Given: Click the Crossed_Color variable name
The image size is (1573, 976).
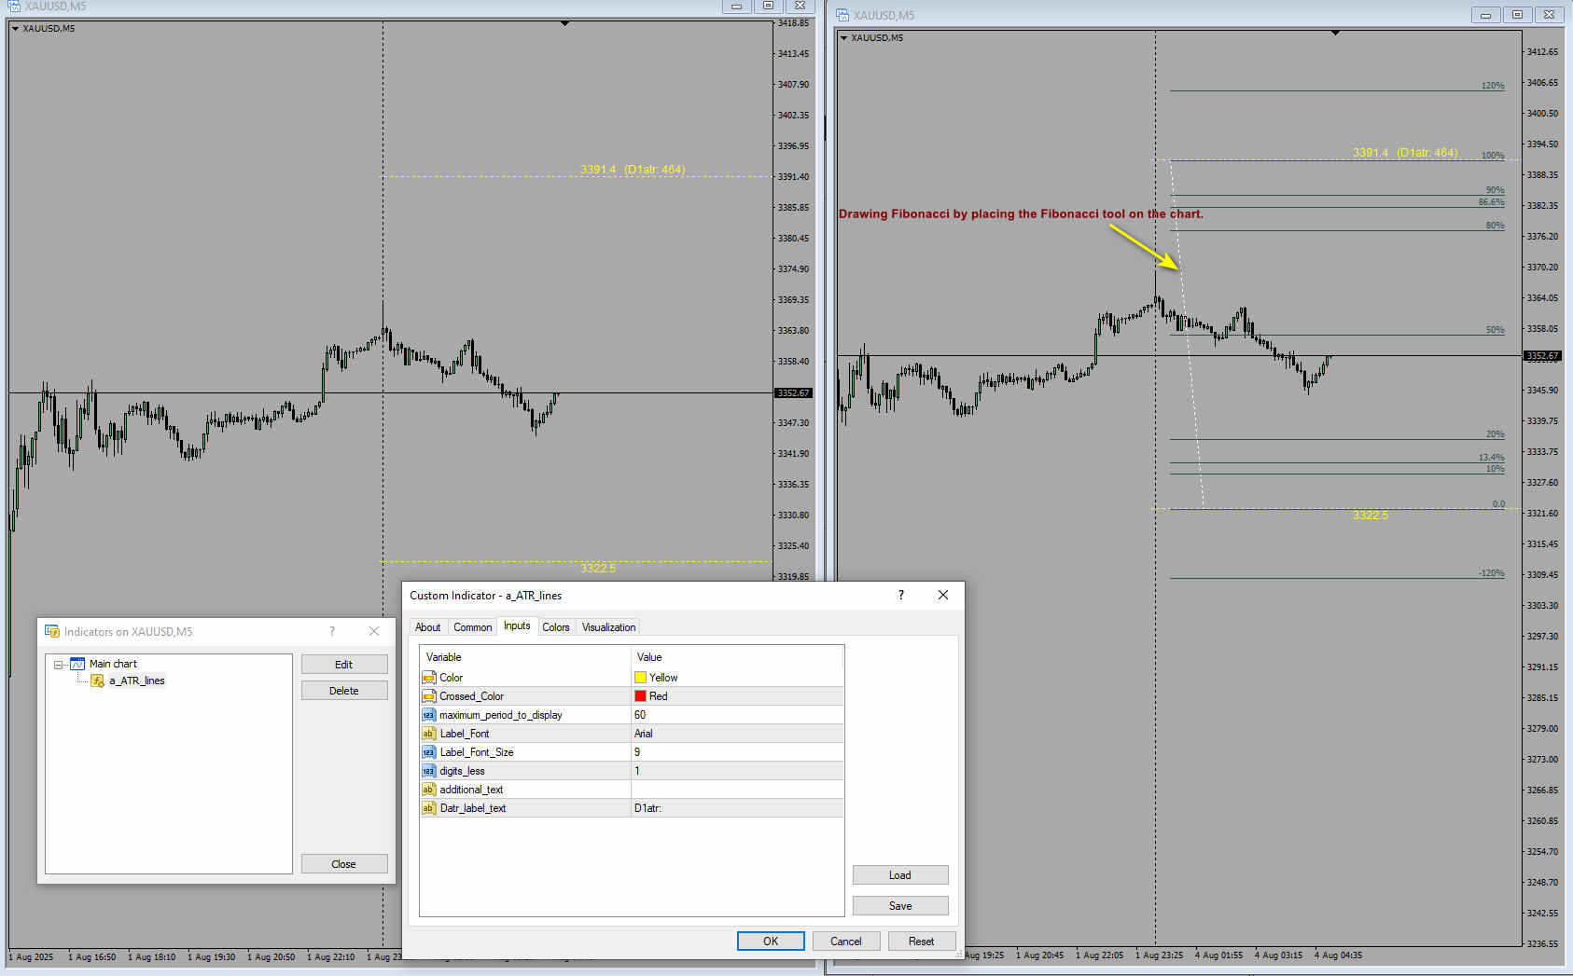Looking at the screenshot, I should click(x=471, y=696).
